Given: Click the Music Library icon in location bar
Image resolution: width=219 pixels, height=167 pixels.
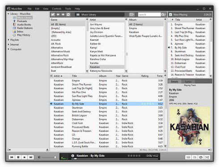Looking at the screenshot, I should point(78,15).
